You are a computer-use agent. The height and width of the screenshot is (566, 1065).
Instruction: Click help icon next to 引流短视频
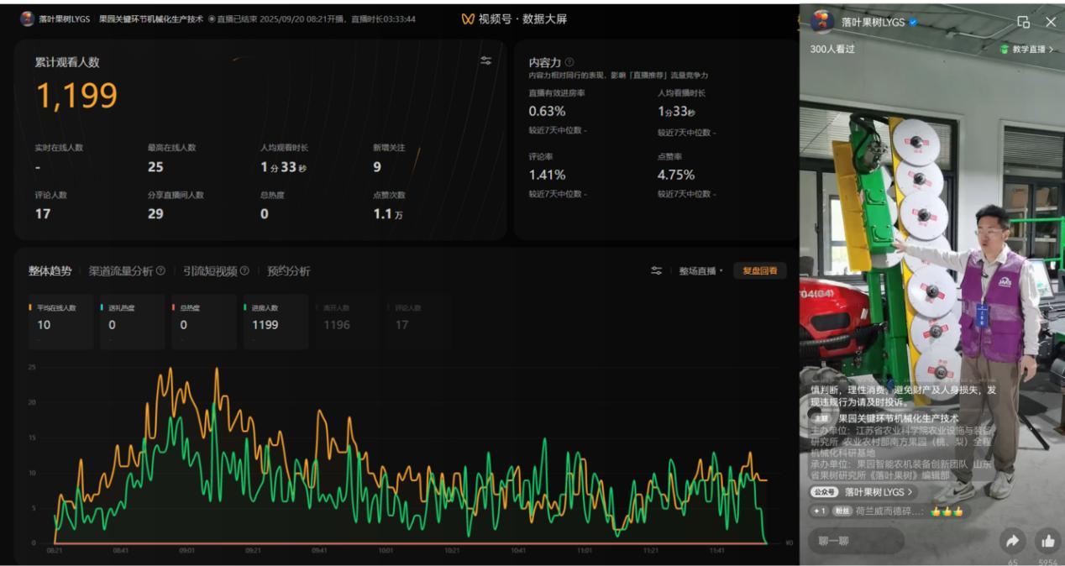click(244, 270)
